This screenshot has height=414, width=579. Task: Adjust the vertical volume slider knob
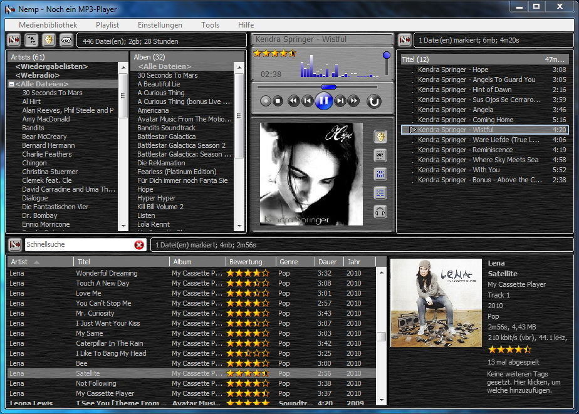(386, 56)
